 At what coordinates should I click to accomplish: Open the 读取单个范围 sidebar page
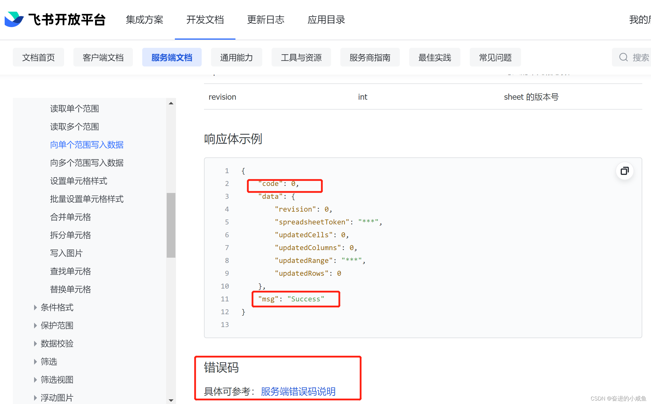75,109
